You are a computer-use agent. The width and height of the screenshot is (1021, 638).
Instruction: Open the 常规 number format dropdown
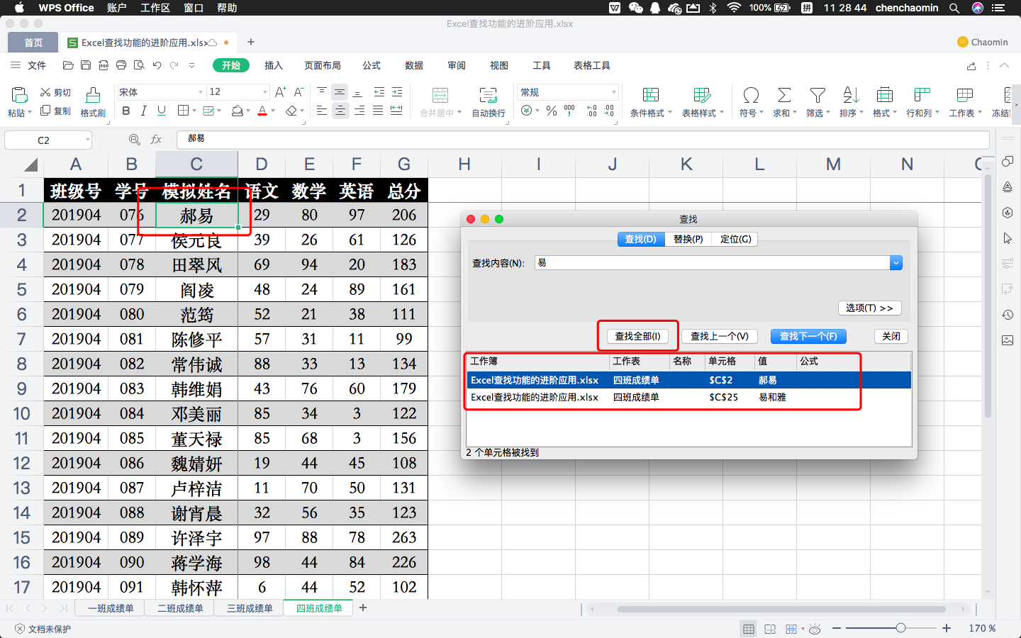coord(614,92)
